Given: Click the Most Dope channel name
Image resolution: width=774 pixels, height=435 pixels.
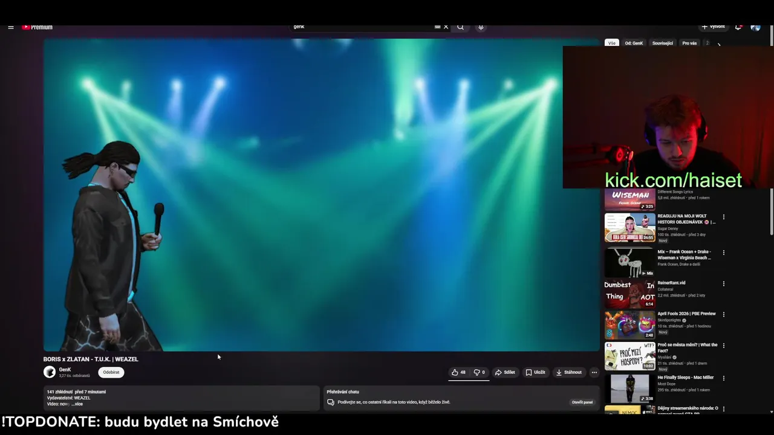Looking at the screenshot, I should pyautogui.click(x=667, y=384).
